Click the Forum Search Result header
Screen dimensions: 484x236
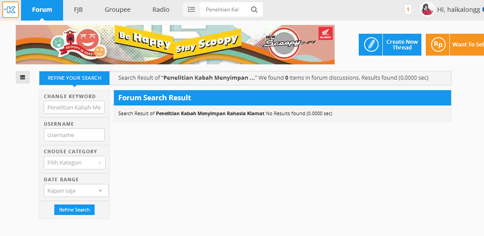[x=283, y=98]
